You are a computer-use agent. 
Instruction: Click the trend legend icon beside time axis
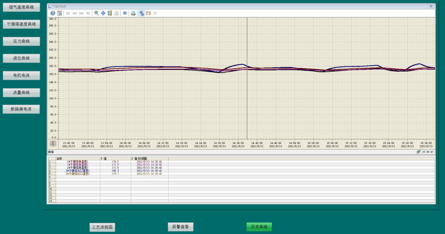click(53, 144)
